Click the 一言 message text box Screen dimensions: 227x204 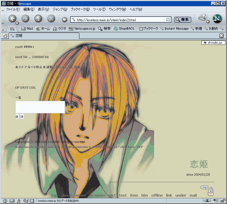click(x=40, y=107)
